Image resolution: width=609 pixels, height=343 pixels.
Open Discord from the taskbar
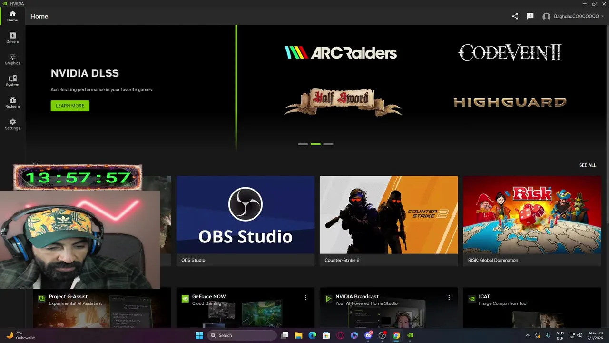368,335
